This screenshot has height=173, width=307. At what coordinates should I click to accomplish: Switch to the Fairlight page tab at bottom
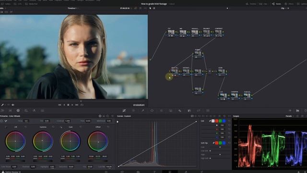tap(186, 172)
